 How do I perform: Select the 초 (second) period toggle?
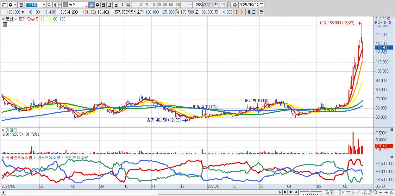122,5
